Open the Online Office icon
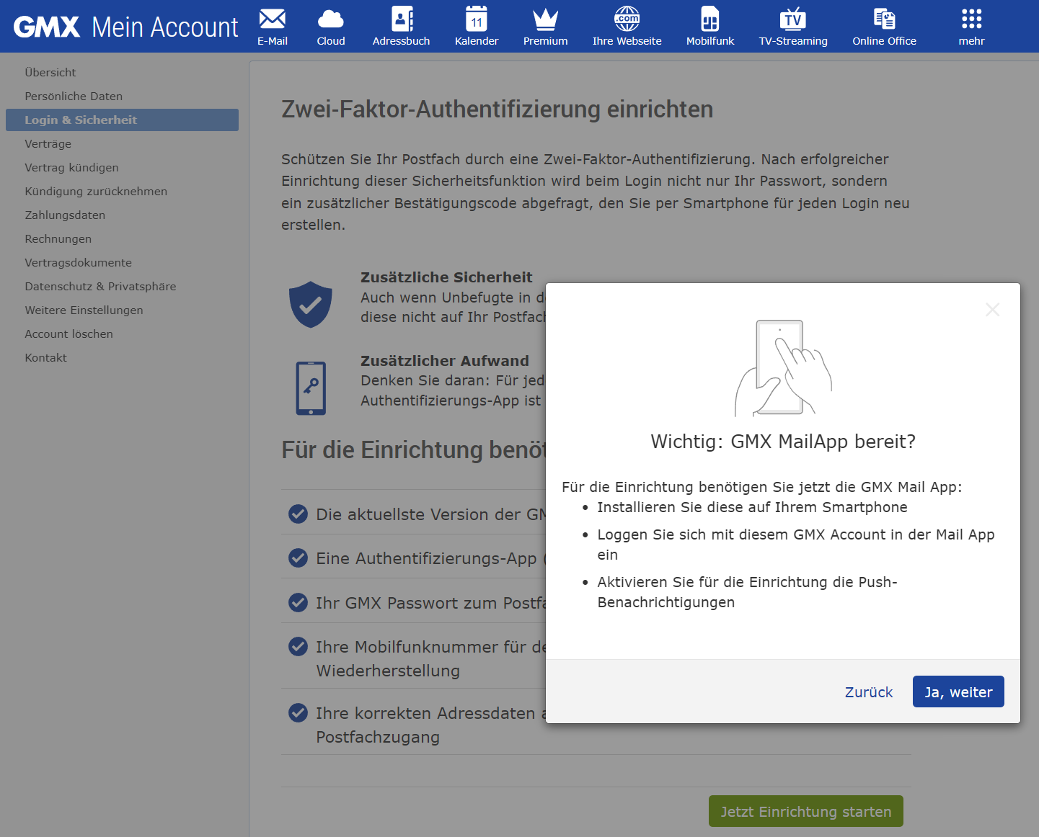Viewport: 1039px width, 837px height. (x=885, y=19)
